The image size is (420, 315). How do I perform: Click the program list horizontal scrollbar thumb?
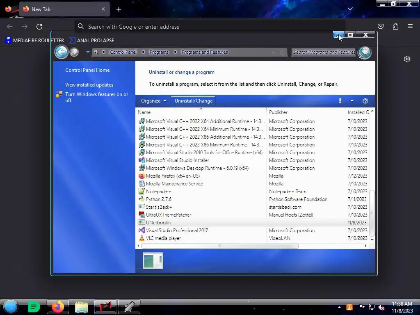point(220,246)
